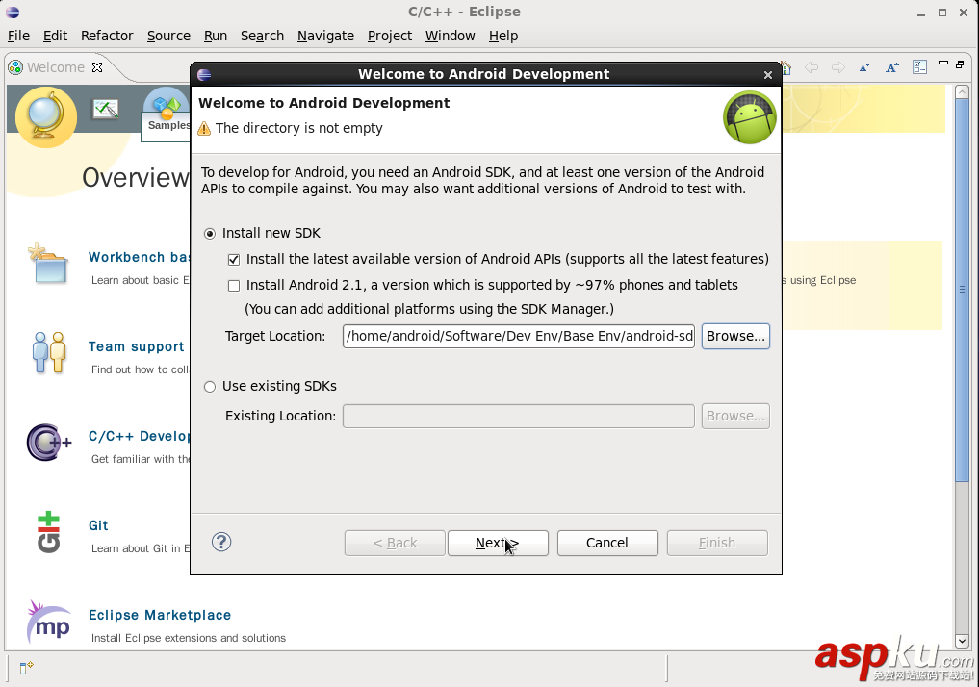
Task: Click Browse next to Existing Location
Action: 735,416
